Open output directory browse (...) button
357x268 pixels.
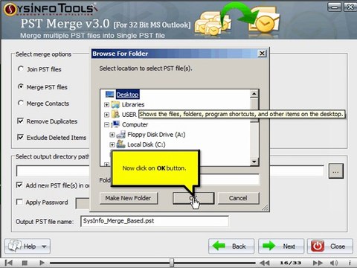(x=336, y=171)
